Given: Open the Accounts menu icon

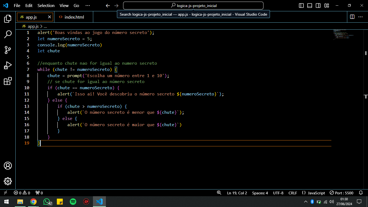Looking at the screenshot, I should (x=8, y=165).
